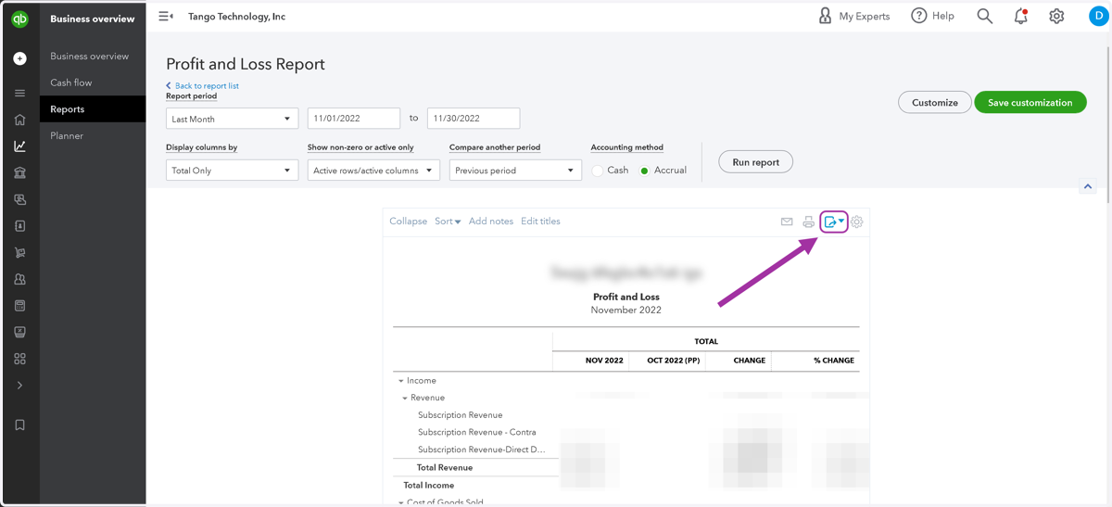The height and width of the screenshot is (507, 1112).
Task: Click the start date field 11/01/2022
Action: click(x=354, y=119)
